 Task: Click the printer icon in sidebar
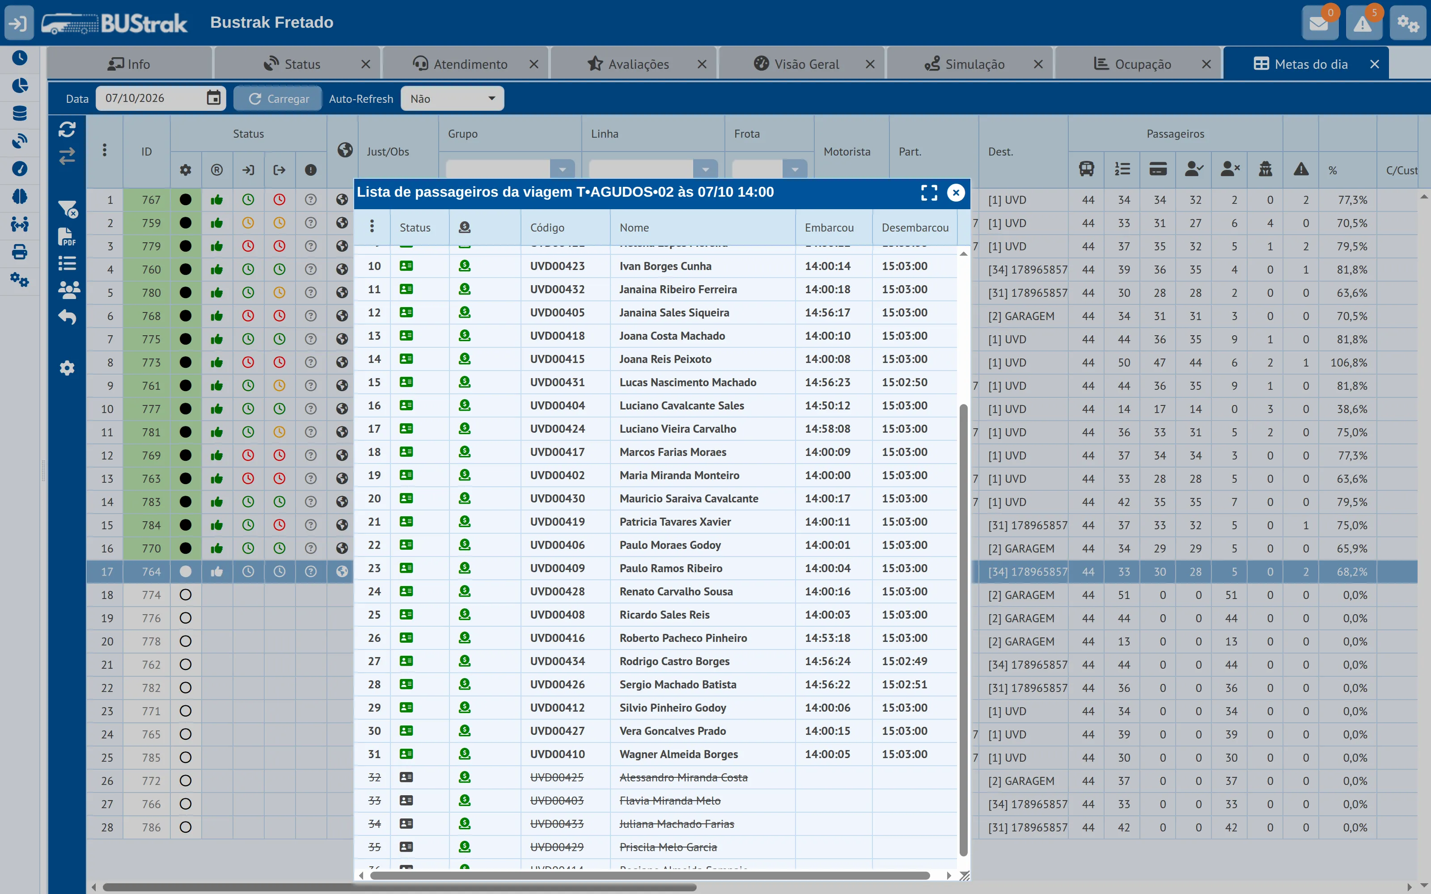[20, 252]
